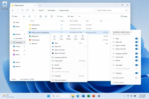Select Copy in the context menu icon row
This screenshot has width=149, height=99.
[x=61, y=37]
